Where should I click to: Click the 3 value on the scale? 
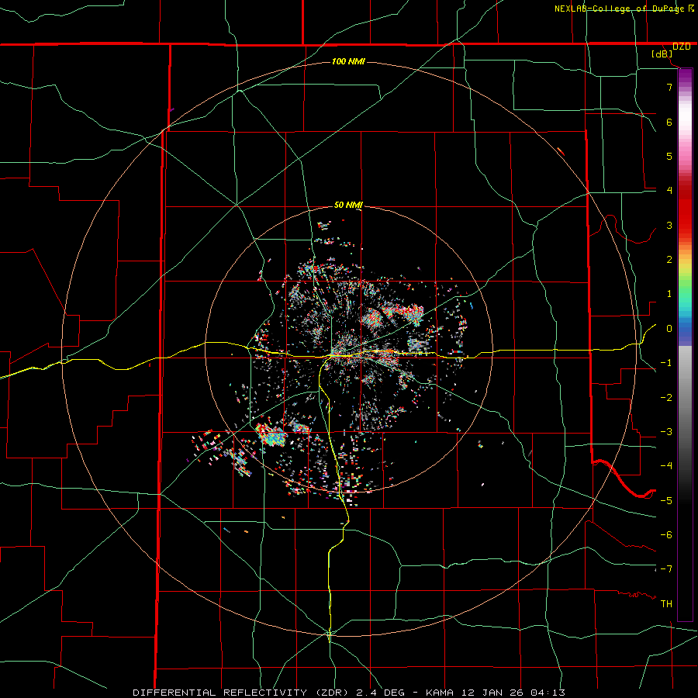click(x=669, y=225)
